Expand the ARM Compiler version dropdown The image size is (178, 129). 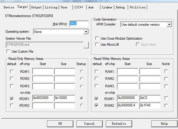[x=146, y=25]
